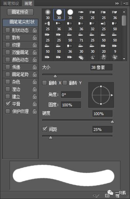Enable the 形状动态 checkbox
This screenshot has width=130, height=199.
(x=8, y=30)
